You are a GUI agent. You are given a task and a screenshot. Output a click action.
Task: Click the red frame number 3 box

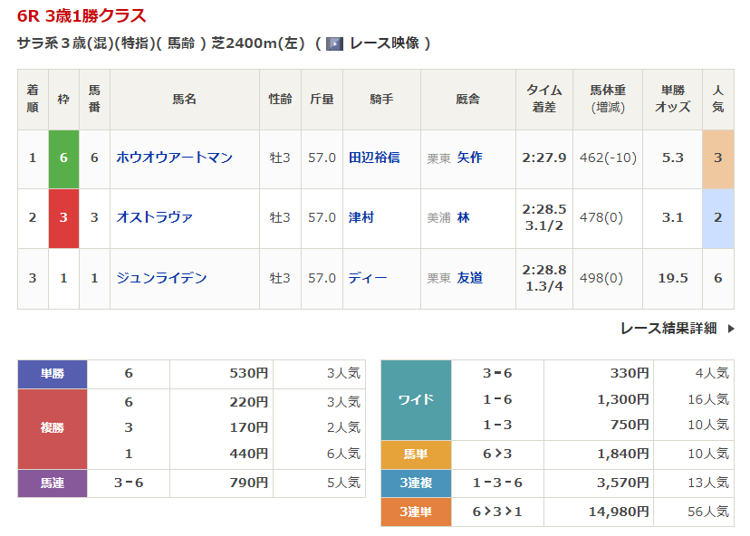63,217
